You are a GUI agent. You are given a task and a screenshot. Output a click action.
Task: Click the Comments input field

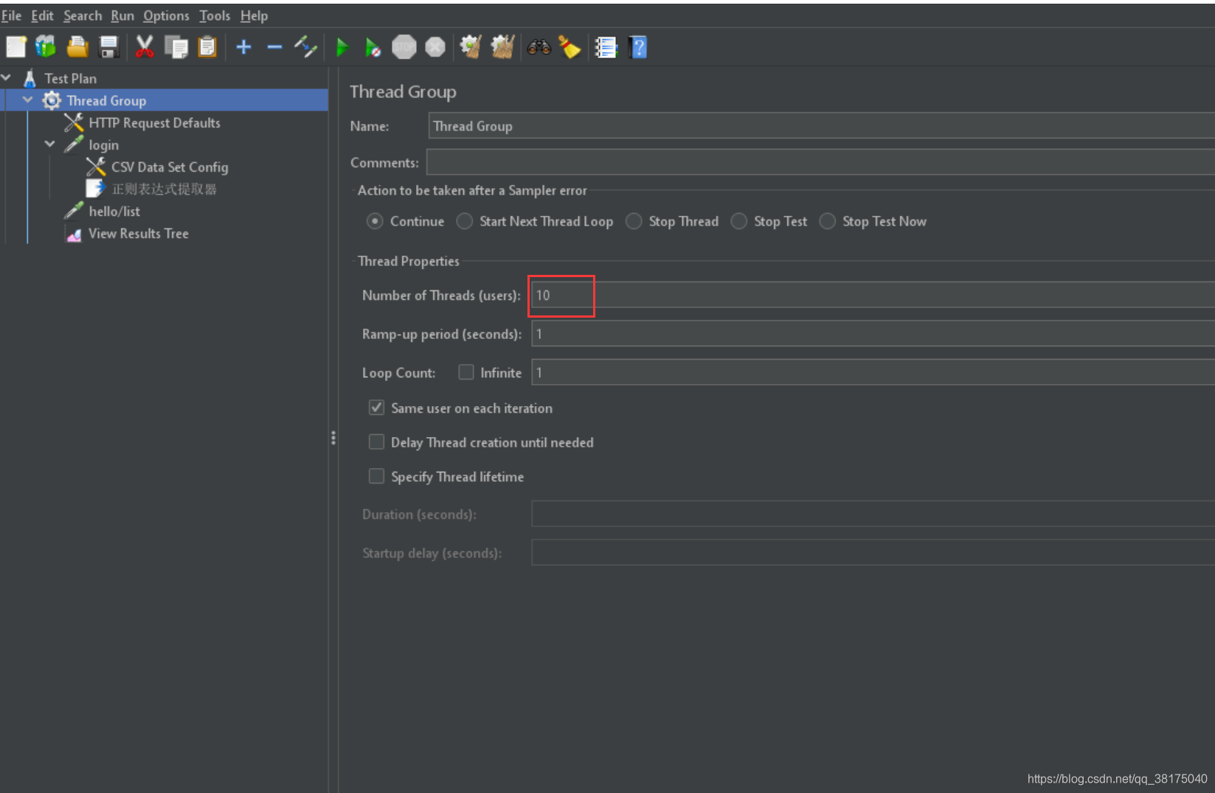[x=820, y=161]
